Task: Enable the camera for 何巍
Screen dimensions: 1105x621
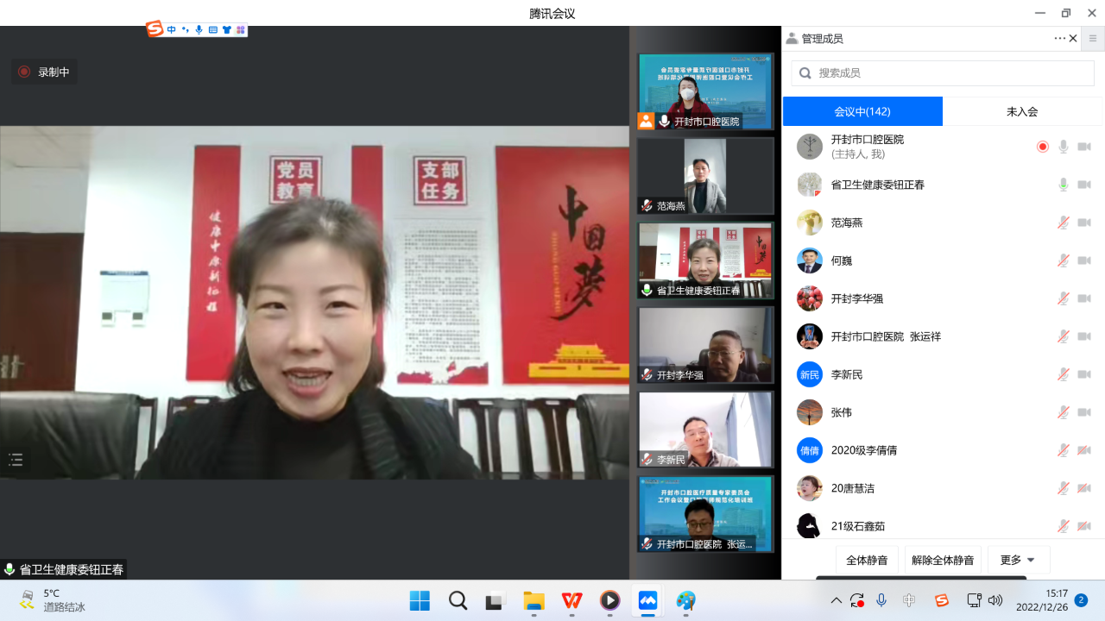Action: pos(1084,260)
